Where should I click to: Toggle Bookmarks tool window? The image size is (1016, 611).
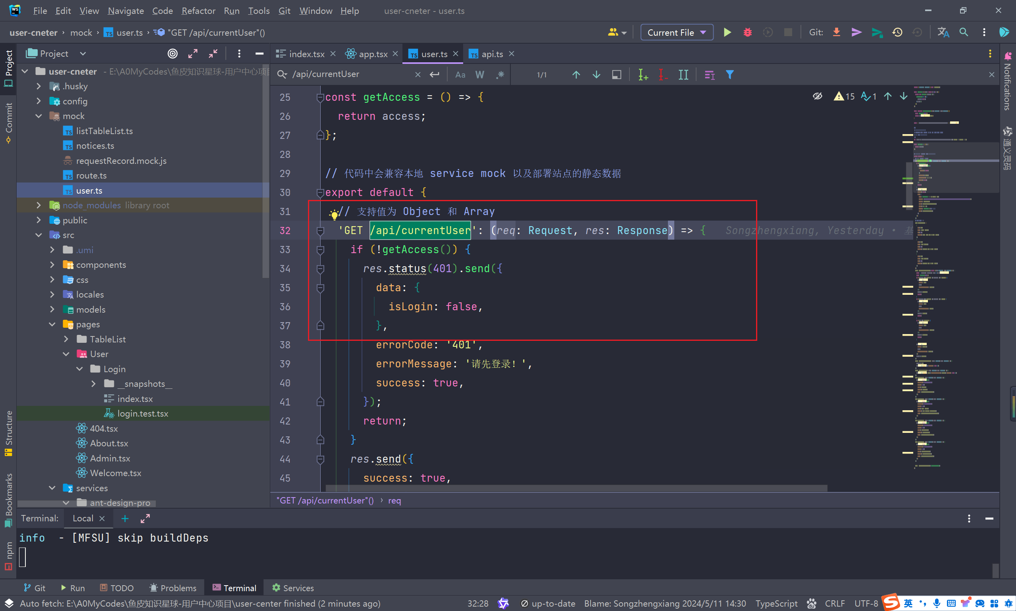point(8,500)
